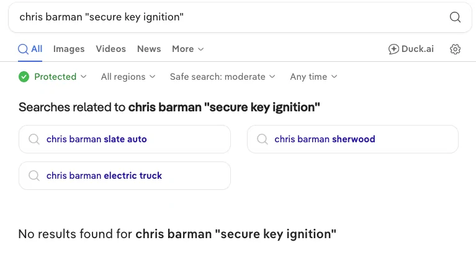Switch to the Images tab
The image size is (476, 253).
coord(69,49)
